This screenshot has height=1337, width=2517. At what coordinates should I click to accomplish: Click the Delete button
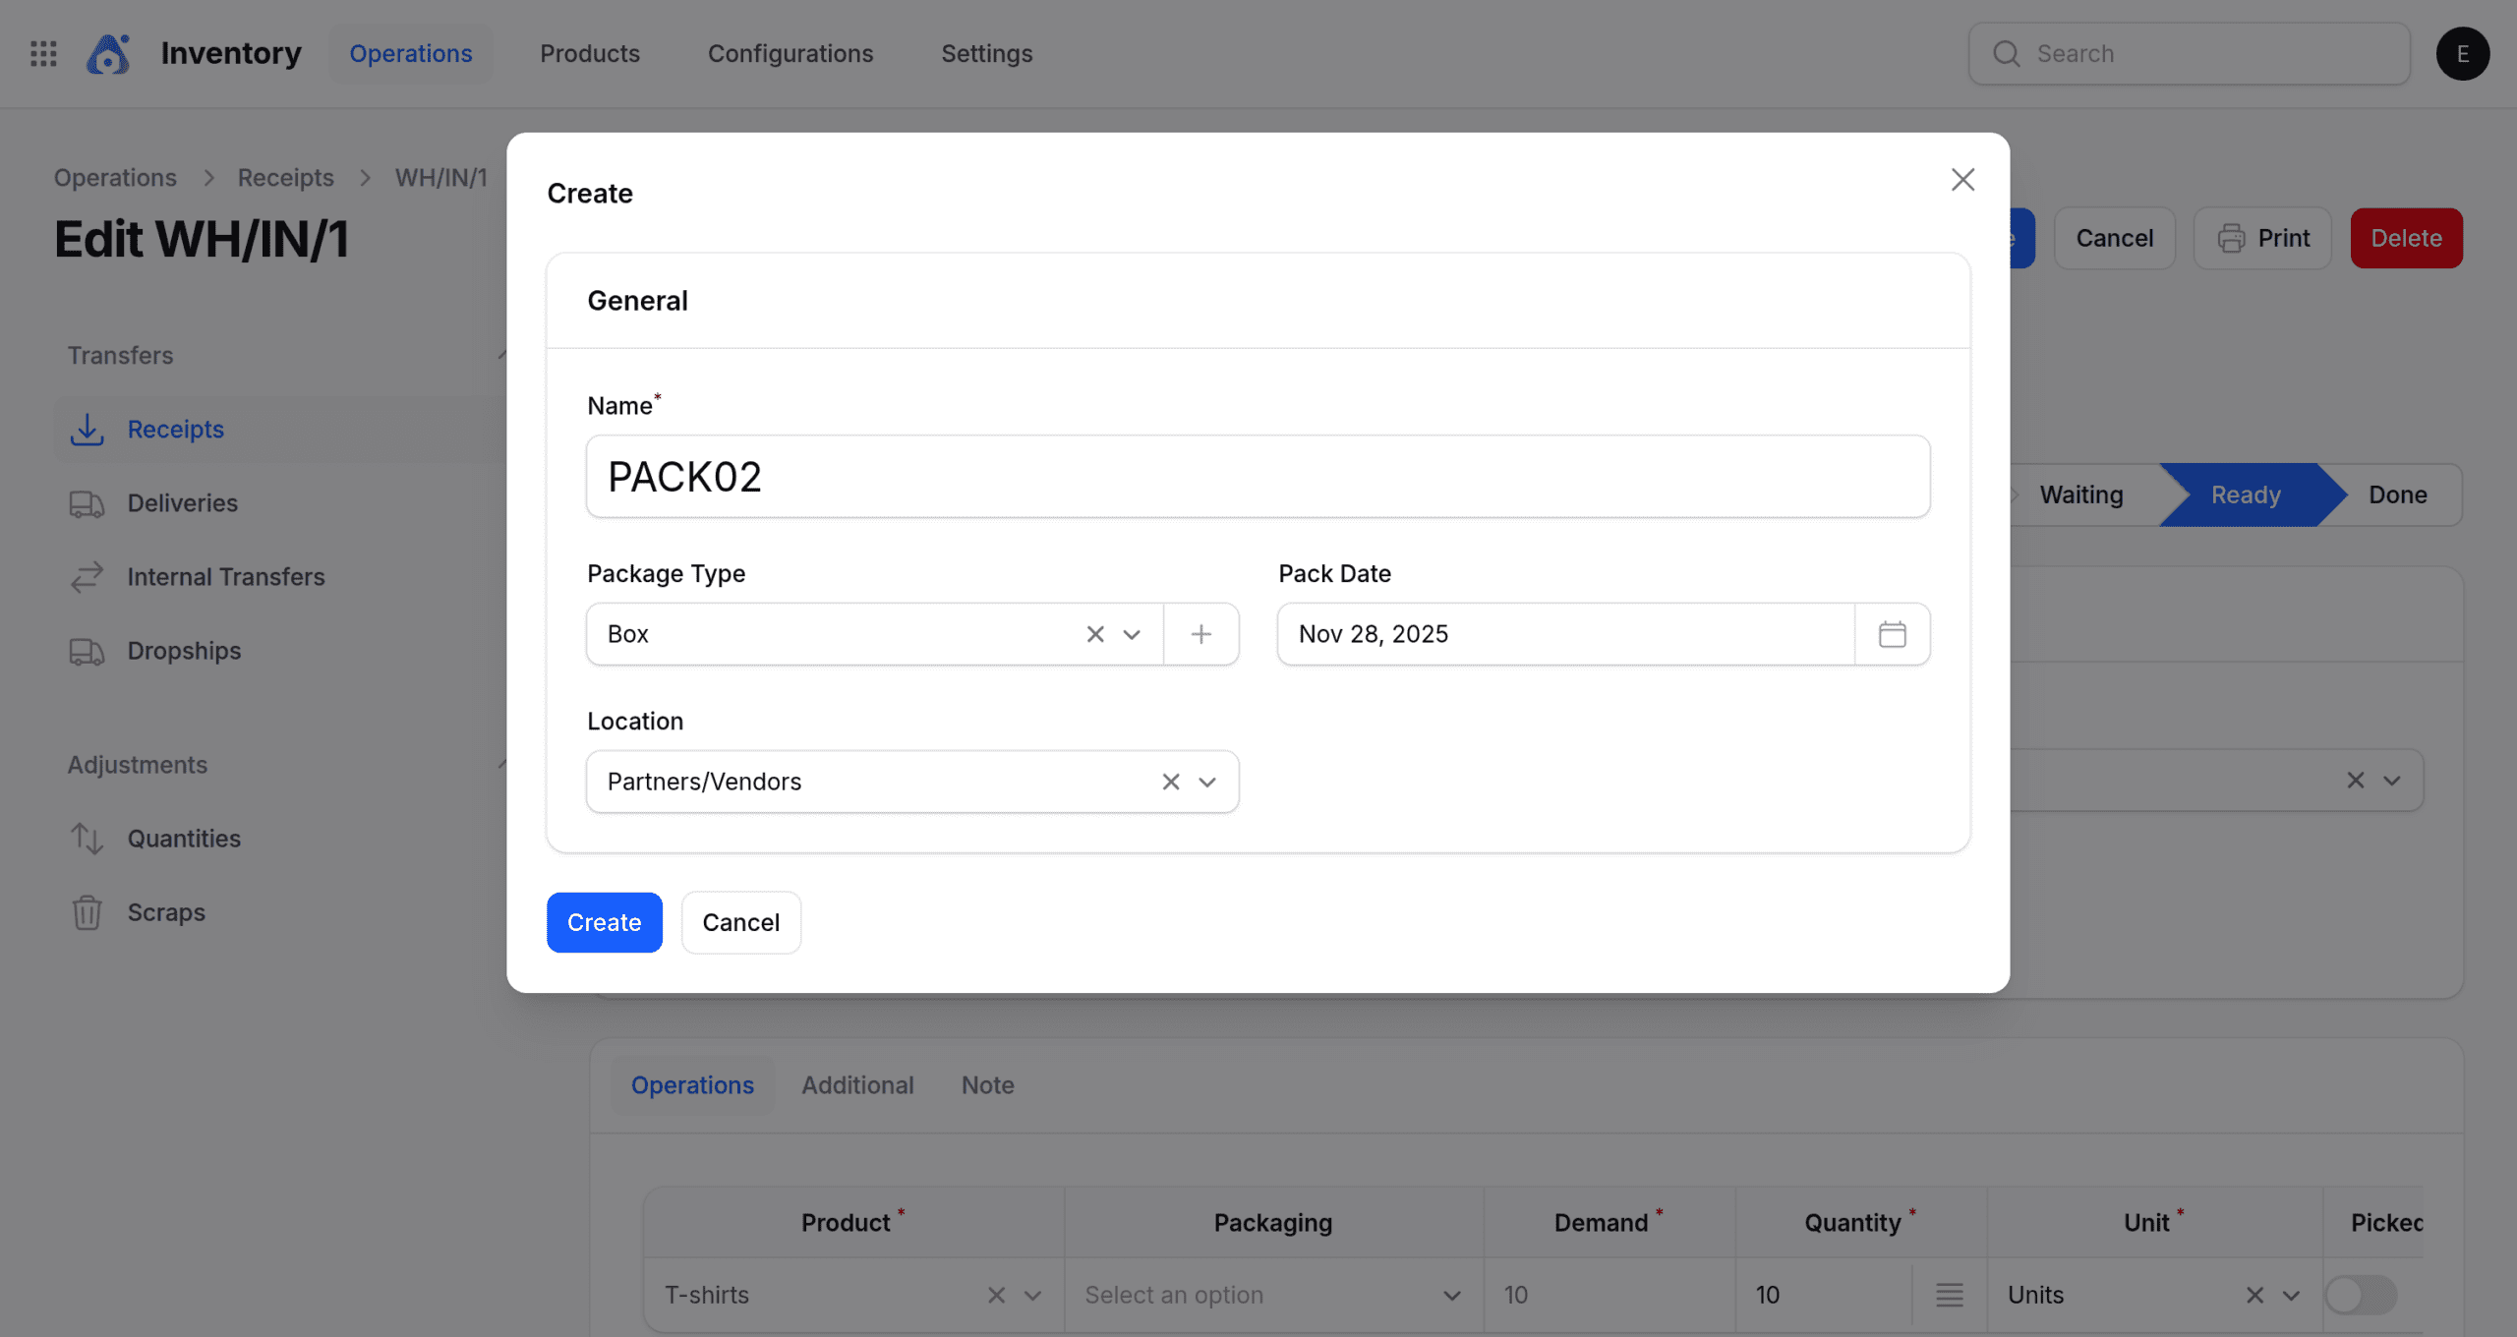2406,237
